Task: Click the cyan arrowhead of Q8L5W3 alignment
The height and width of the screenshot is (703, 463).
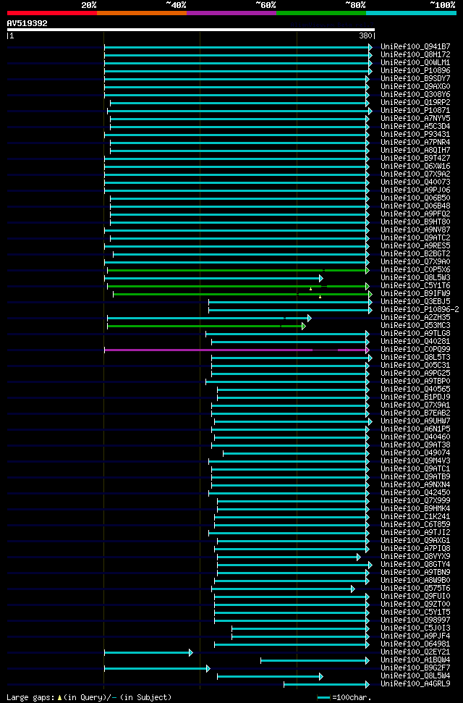Action: point(321,279)
